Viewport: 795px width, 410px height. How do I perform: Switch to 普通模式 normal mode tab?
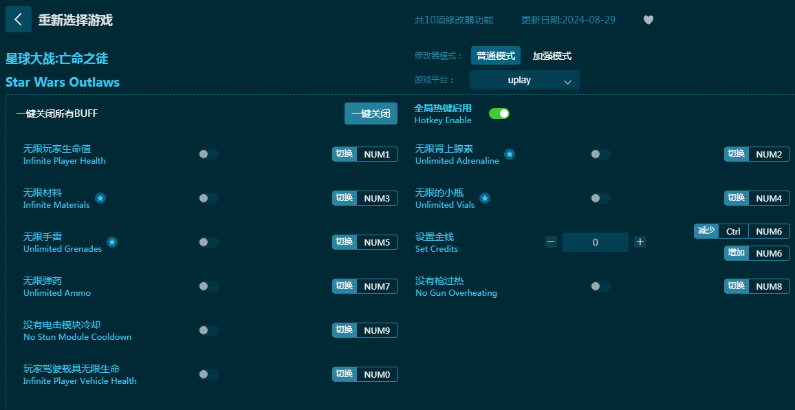(x=495, y=56)
